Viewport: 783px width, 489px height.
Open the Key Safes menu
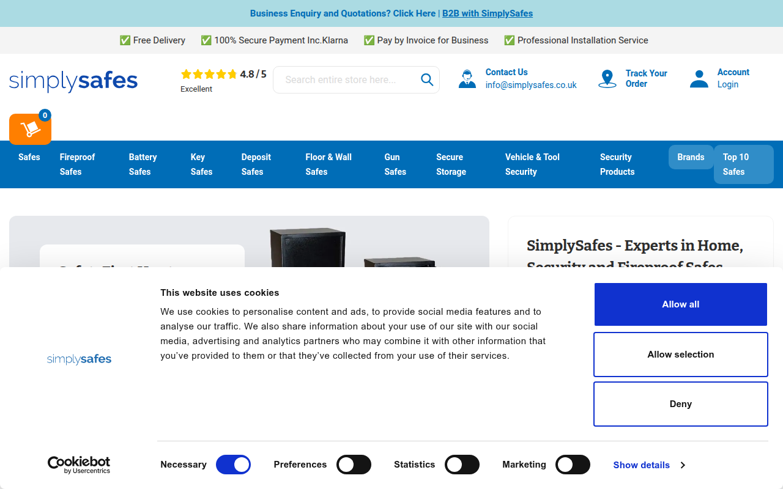[x=201, y=164]
